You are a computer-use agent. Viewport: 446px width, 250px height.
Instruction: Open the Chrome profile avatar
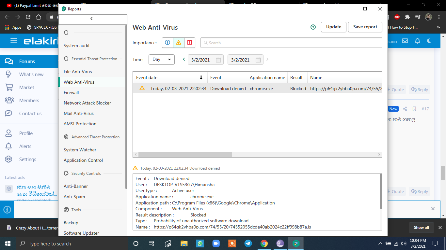click(x=428, y=17)
